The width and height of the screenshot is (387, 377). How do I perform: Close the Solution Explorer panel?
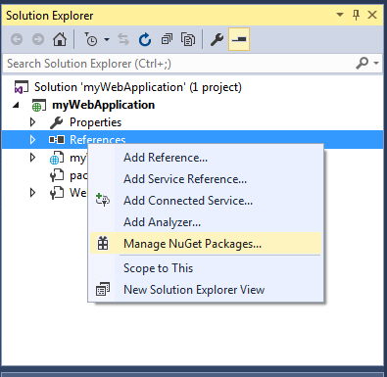tap(372, 15)
